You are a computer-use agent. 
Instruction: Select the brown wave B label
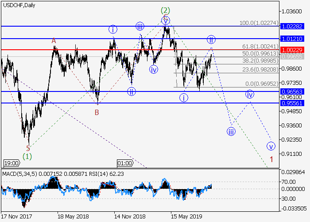point(97,112)
